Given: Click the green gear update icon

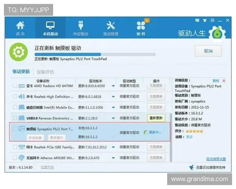Looking at the screenshot, I should point(18,52).
